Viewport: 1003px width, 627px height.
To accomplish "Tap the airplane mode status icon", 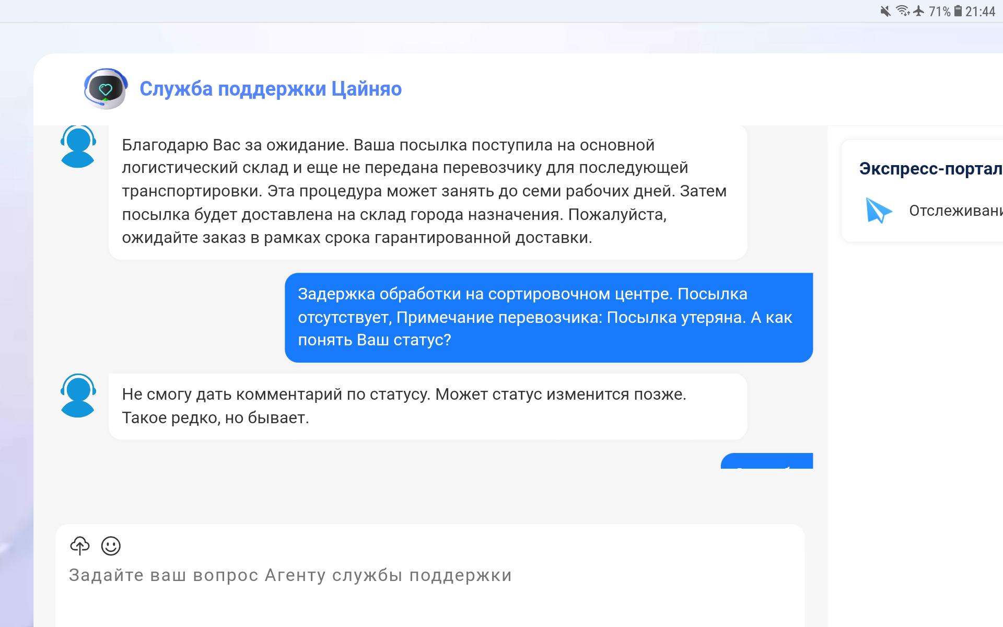I will pyautogui.click(x=919, y=11).
